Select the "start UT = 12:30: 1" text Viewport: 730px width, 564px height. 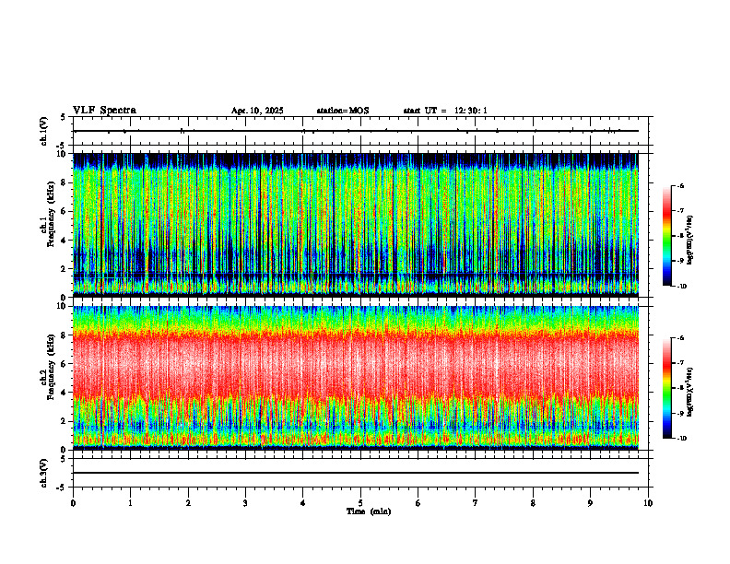pos(445,111)
